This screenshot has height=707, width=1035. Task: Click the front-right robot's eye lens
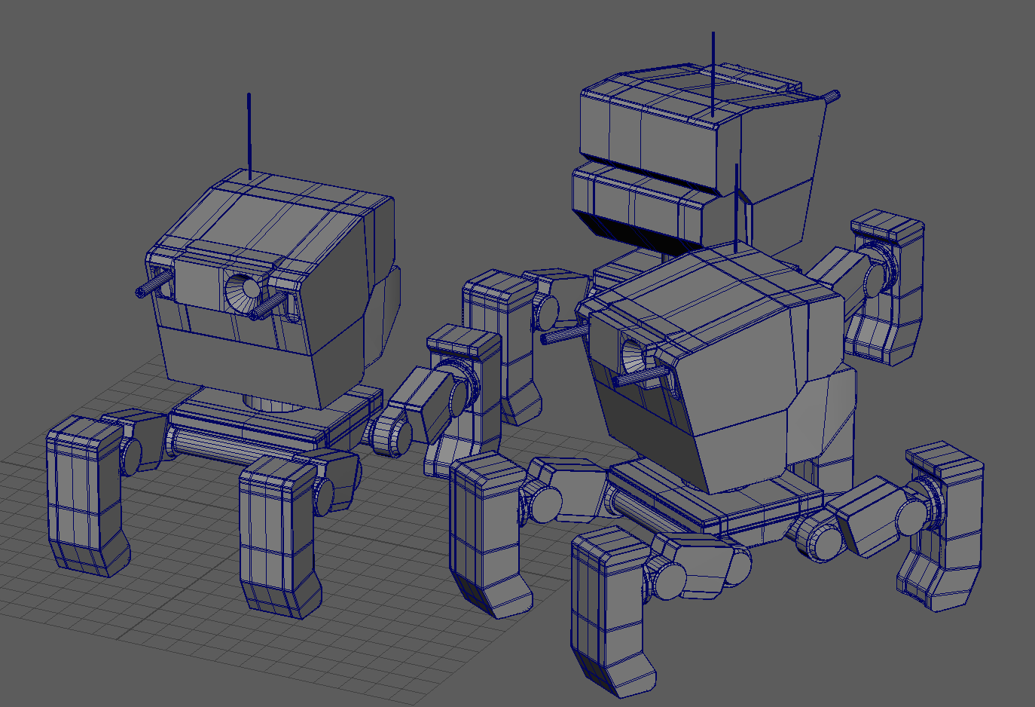(x=633, y=355)
